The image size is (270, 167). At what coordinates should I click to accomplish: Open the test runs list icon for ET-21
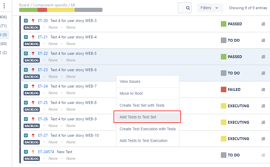click(263, 40)
